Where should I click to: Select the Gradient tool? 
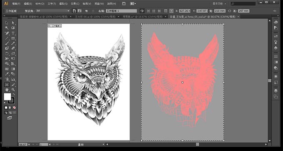13,69
